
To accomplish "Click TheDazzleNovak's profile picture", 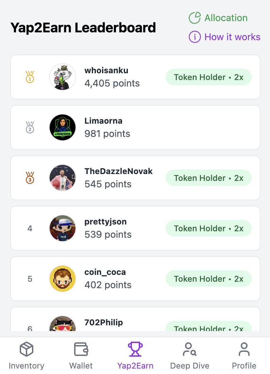I will pyautogui.click(x=63, y=178).
